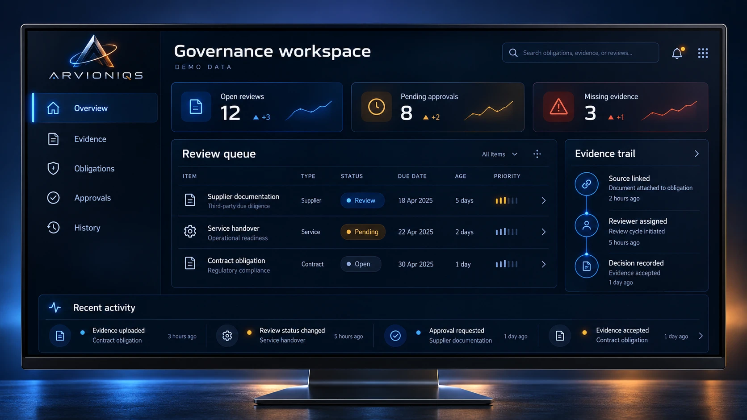
Task: Focus the search obligations input field
Action: (580, 53)
